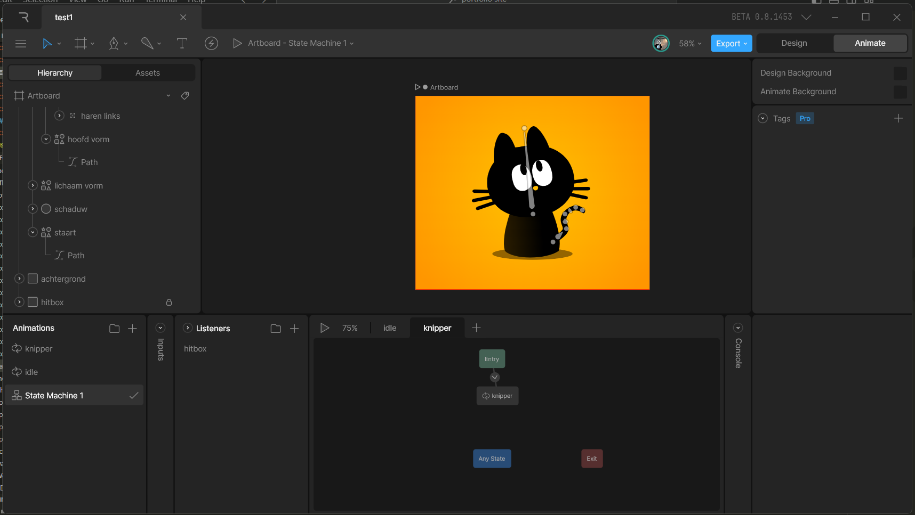
Task: Switch to the Hierarchy tab
Action: 55,73
